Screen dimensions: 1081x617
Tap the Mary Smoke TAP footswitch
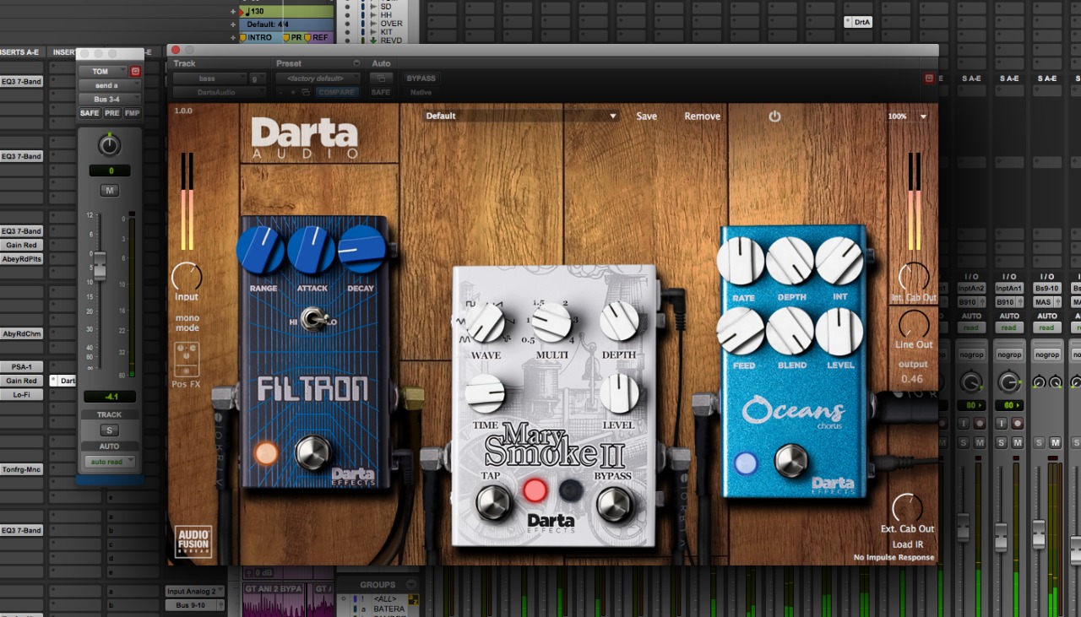(493, 503)
